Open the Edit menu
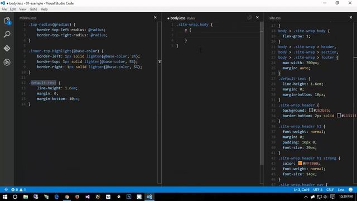The image size is (357, 201). [x=13, y=9]
